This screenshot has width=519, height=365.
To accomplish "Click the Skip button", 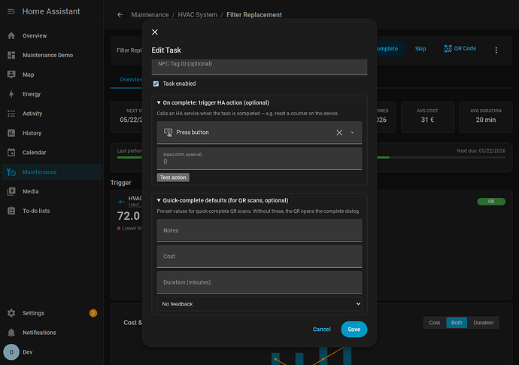I will pos(420,49).
